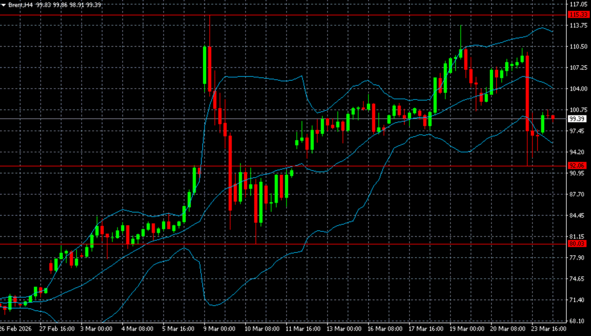Click the last red candle on the chart

pos(553,117)
